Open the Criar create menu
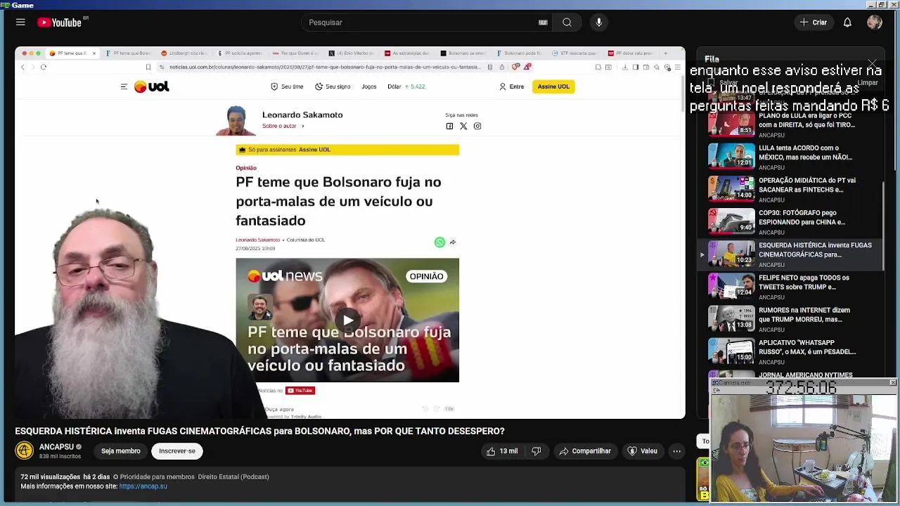Screen dimensions: 900x506 [814, 22]
